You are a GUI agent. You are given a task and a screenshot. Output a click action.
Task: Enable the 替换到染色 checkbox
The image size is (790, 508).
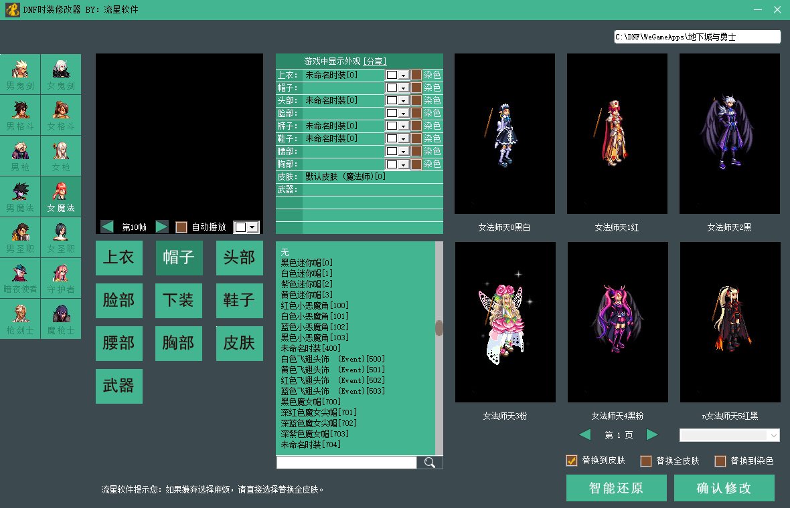coord(720,461)
